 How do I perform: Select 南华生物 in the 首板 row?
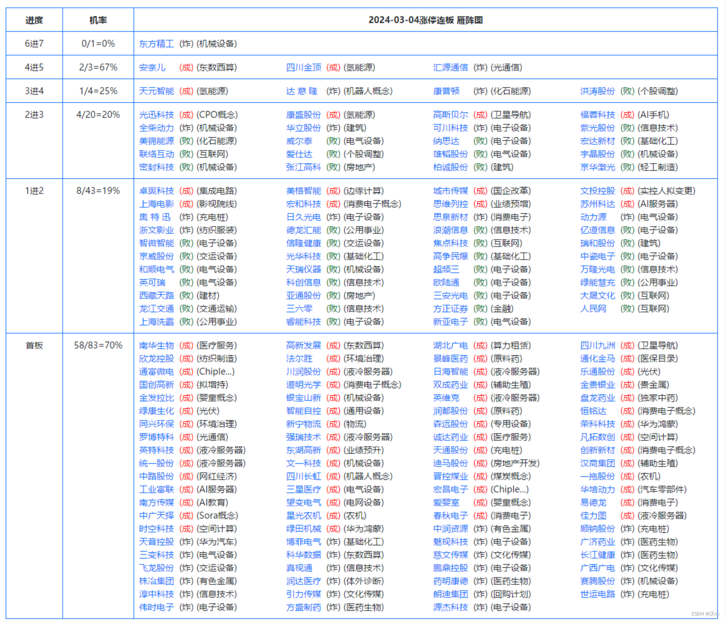tap(156, 345)
